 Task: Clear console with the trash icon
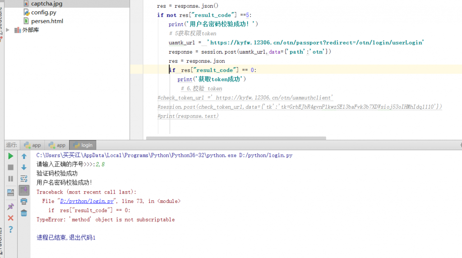[x=24, y=212]
